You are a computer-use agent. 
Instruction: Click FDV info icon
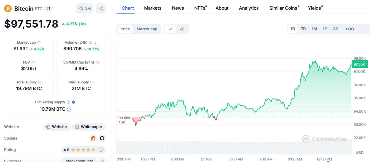tap(33, 63)
